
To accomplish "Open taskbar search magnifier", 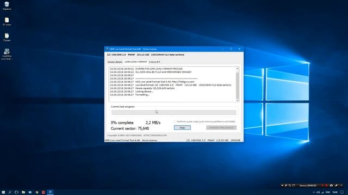I will [x=10, y=192].
